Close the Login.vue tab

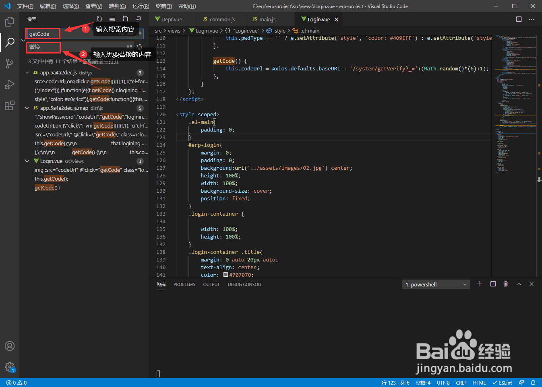[336, 19]
